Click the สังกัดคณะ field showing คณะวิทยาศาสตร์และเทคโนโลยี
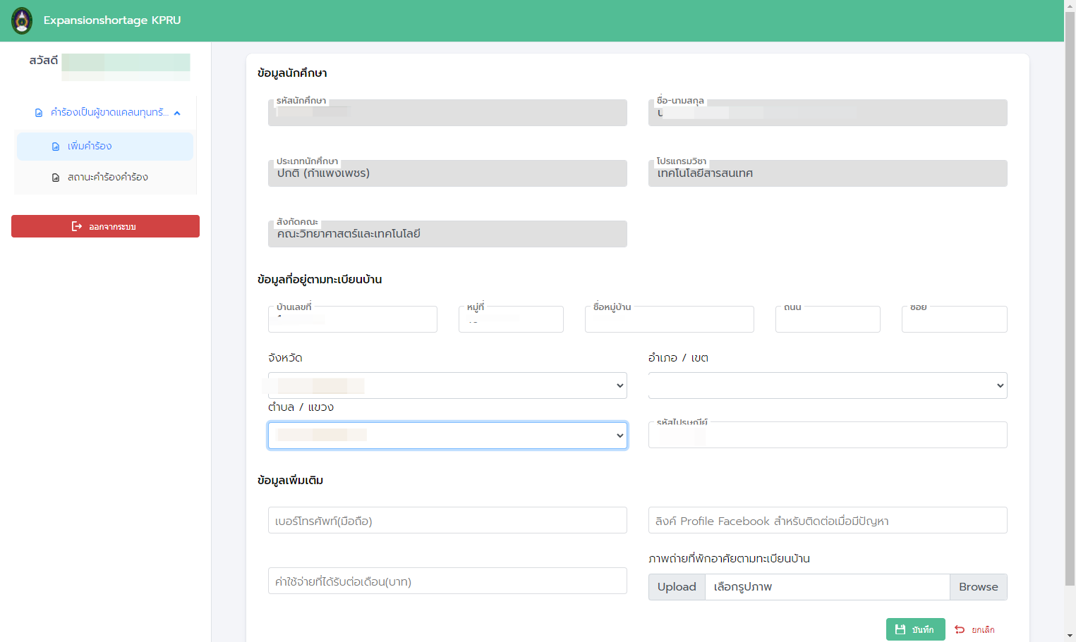Viewport: 1076px width, 642px height. click(447, 234)
